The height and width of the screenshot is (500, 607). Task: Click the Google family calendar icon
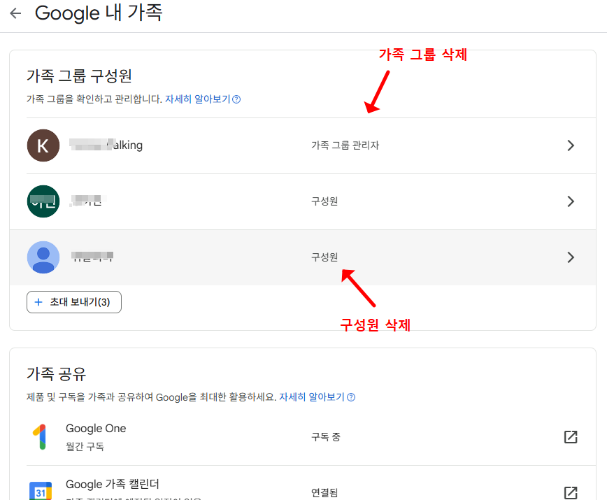click(41, 491)
